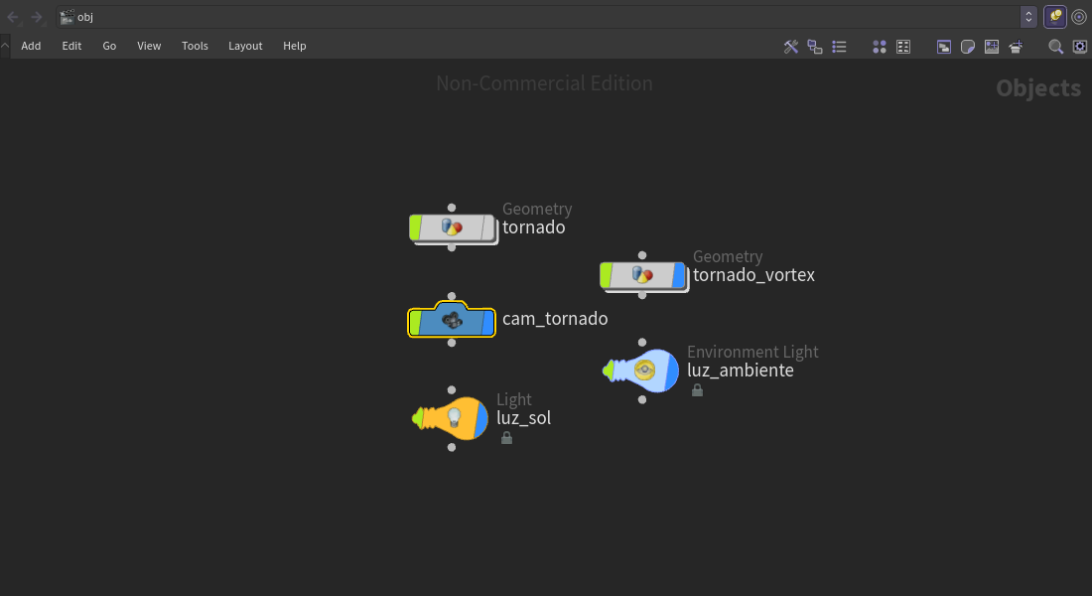The height and width of the screenshot is (596, 1092).
Task: Select the tornado_vortex geometry node icon
Action: [x=642, y=275]
